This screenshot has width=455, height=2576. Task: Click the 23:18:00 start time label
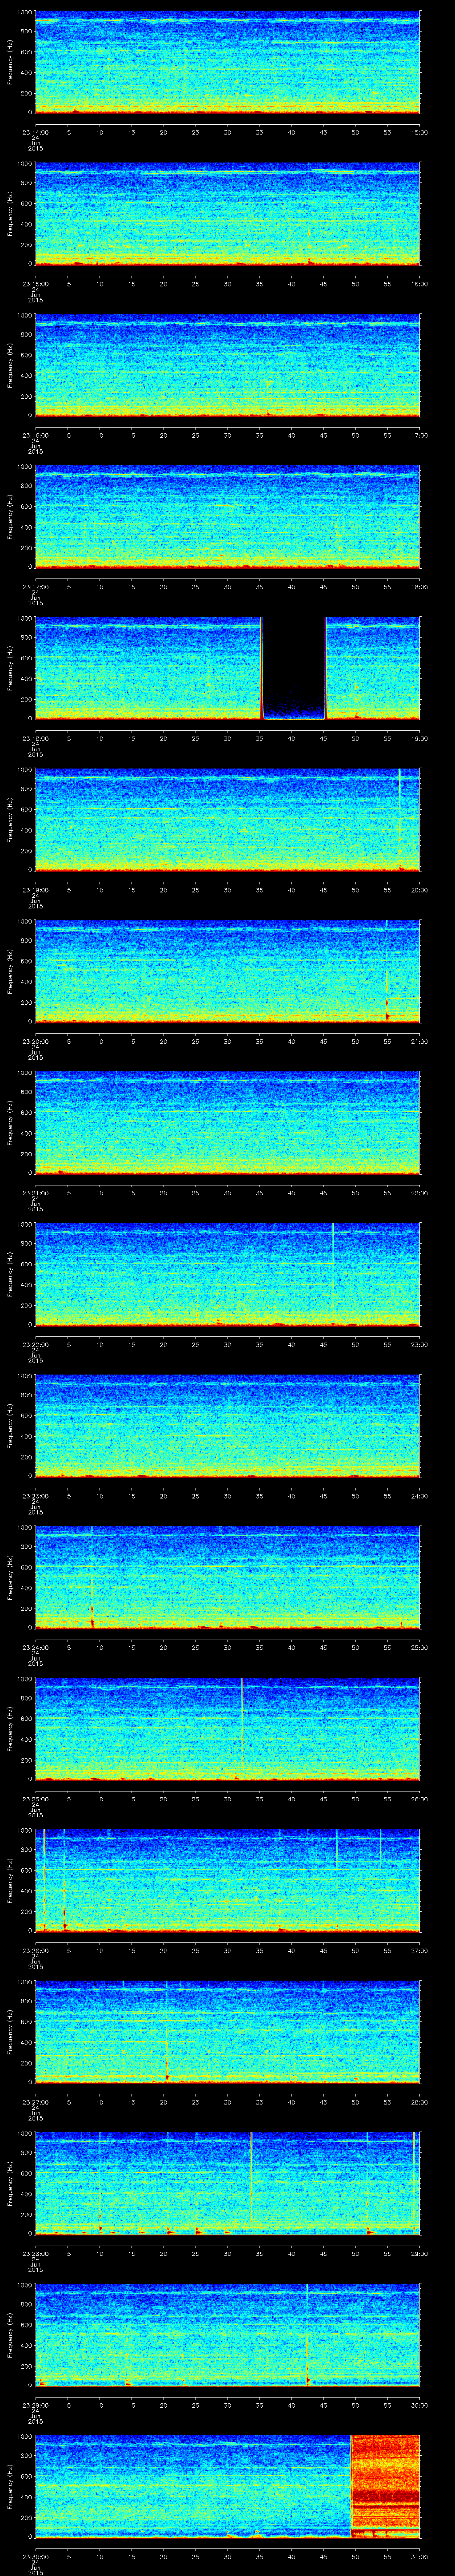[x=35, y=738]
